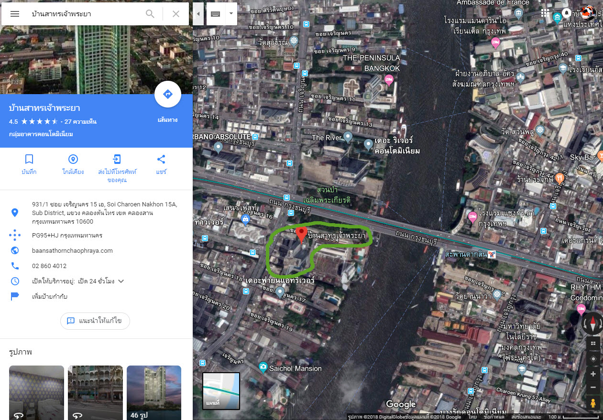Viewport: 603px width, 420px height.
Task: Share the place using แชร์
Action: (x=161, y=164)
